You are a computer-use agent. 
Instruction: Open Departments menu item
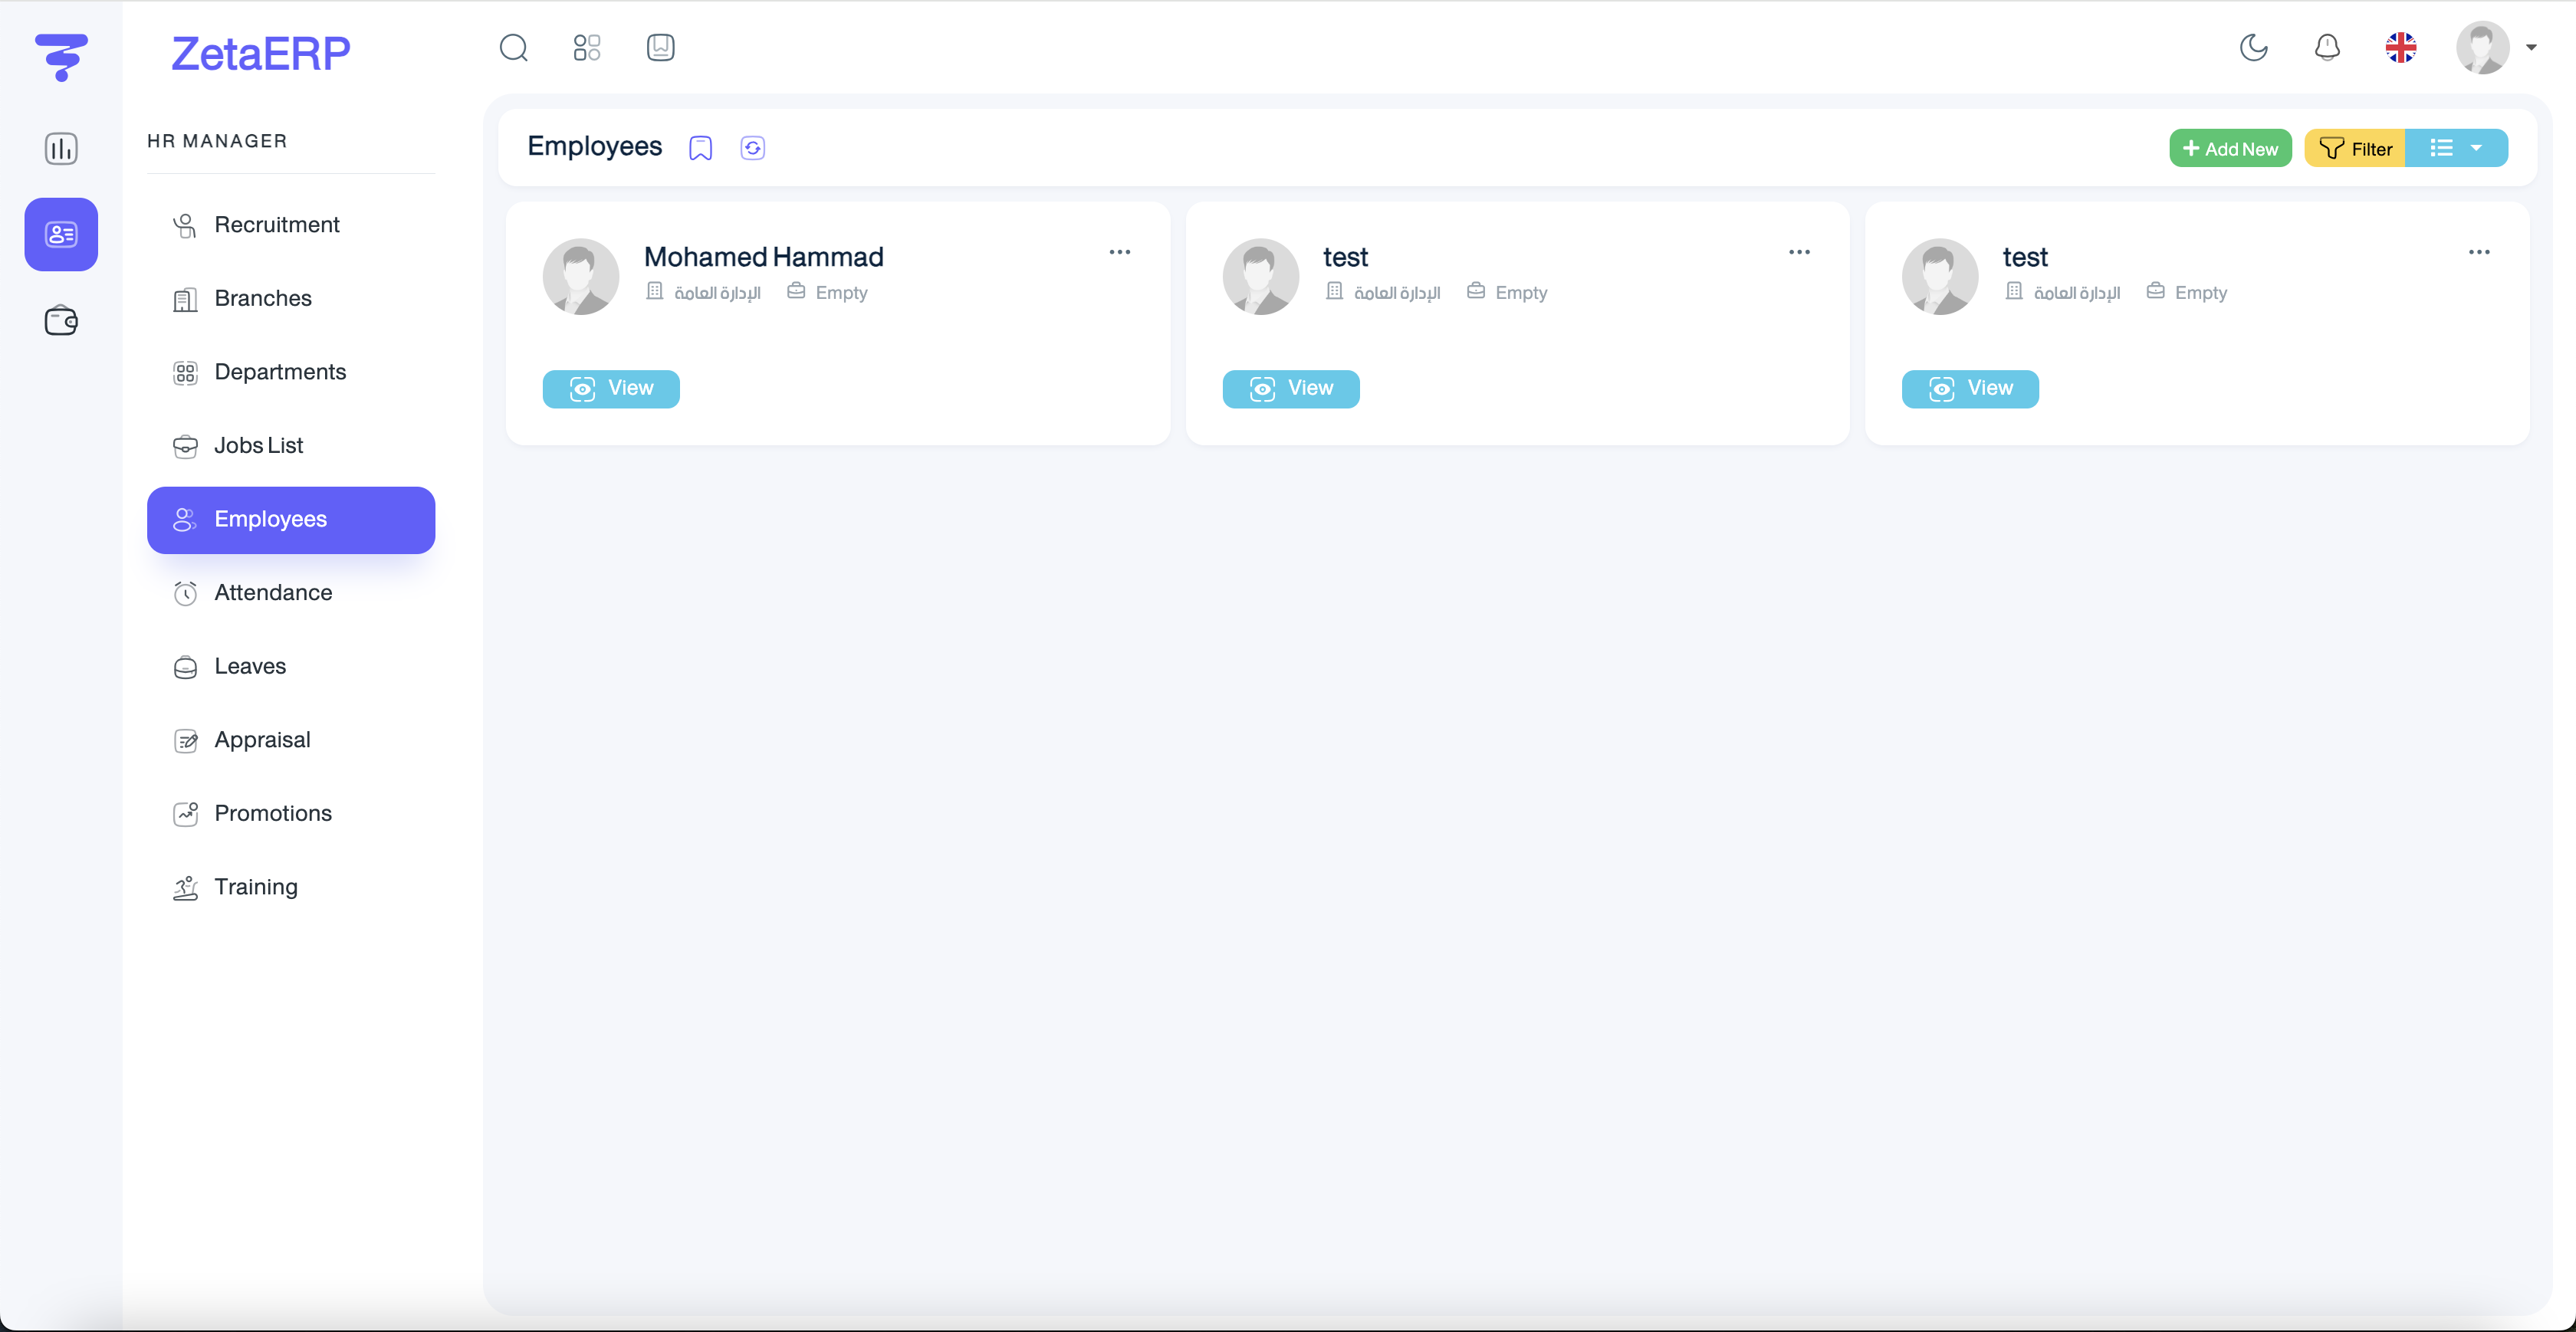280,372
